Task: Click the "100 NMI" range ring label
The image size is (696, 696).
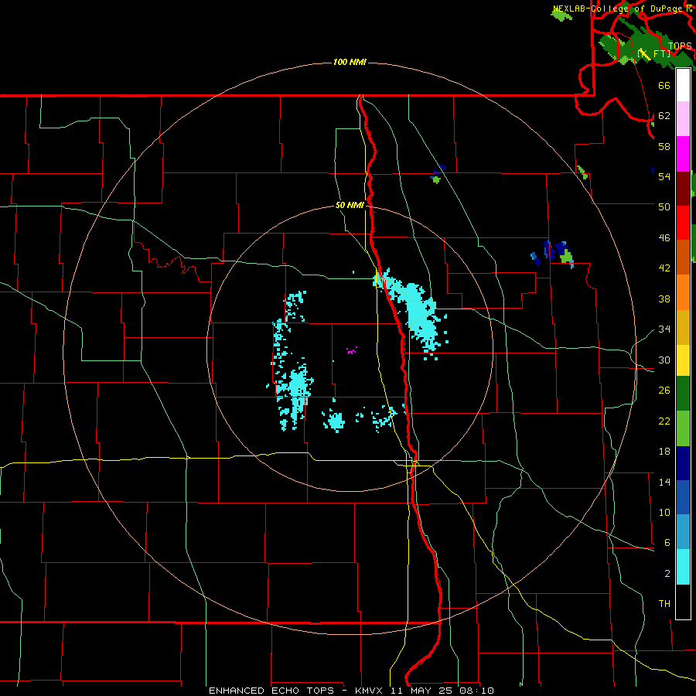Action: (350, 62)
